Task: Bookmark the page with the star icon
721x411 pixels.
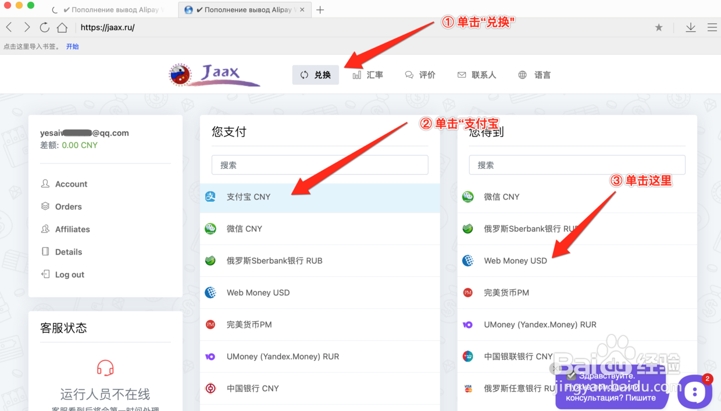Action: pos(659,27)
